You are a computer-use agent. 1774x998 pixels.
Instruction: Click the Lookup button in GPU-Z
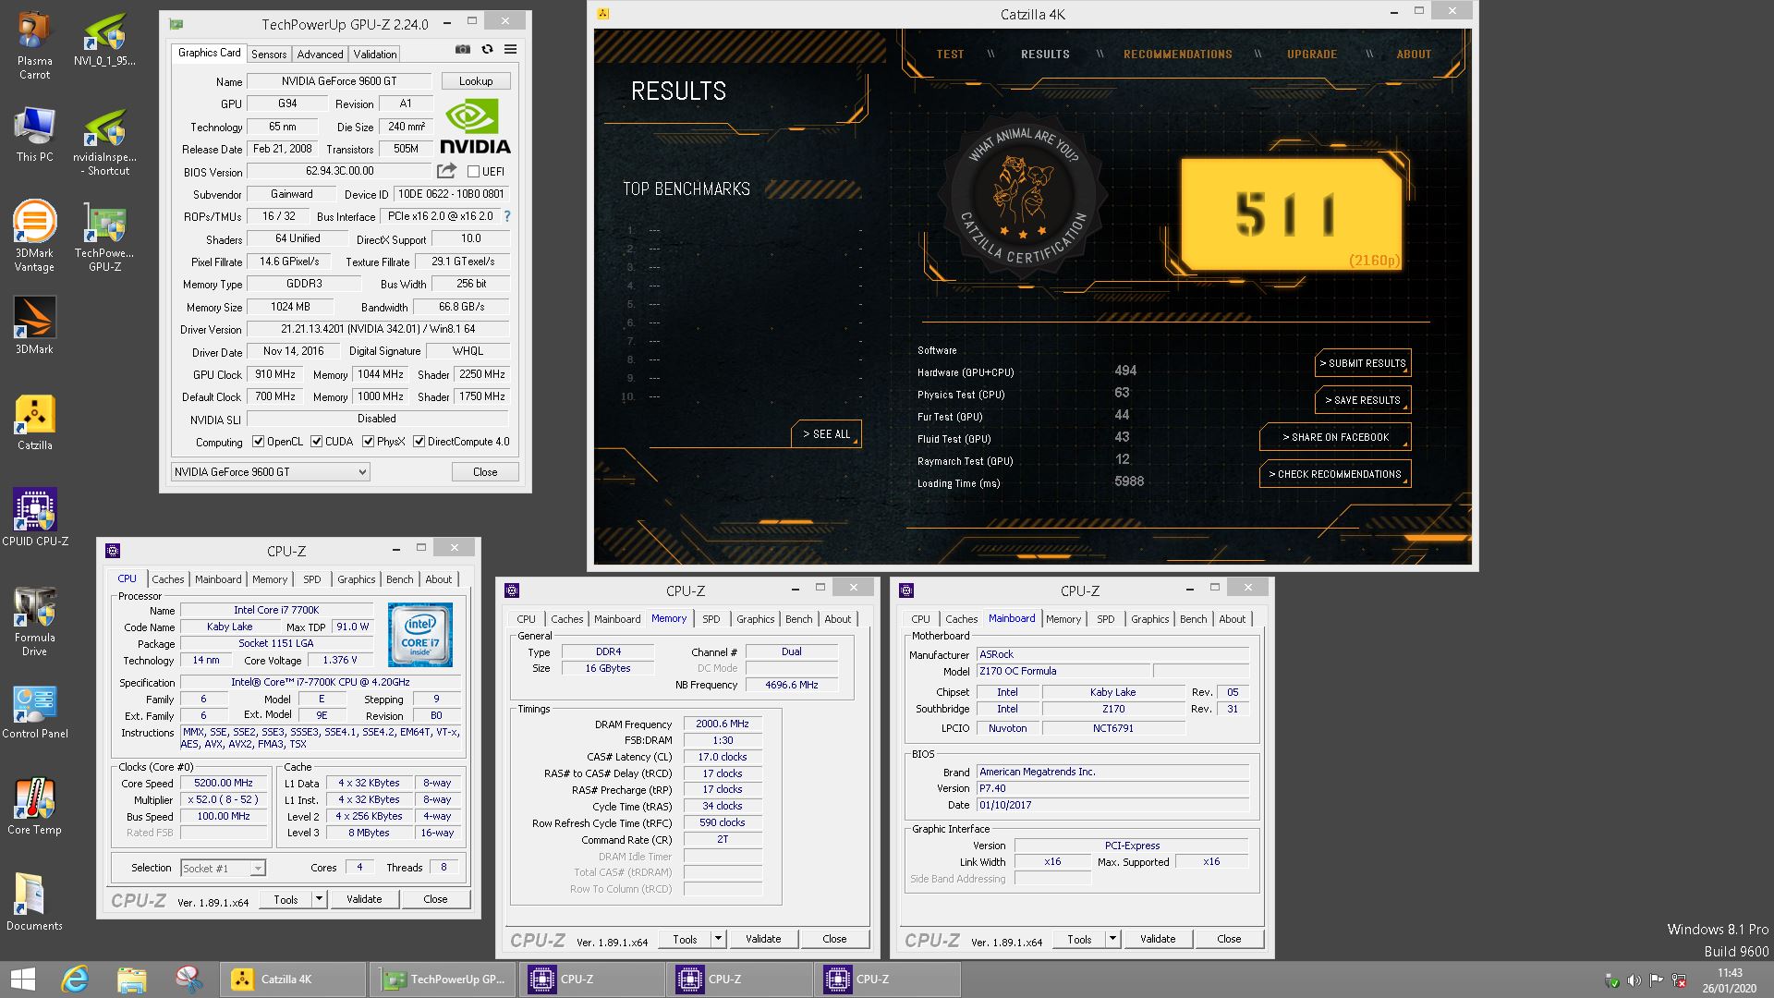(x=476, y=81)
